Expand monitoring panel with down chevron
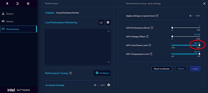 (109, 62)
